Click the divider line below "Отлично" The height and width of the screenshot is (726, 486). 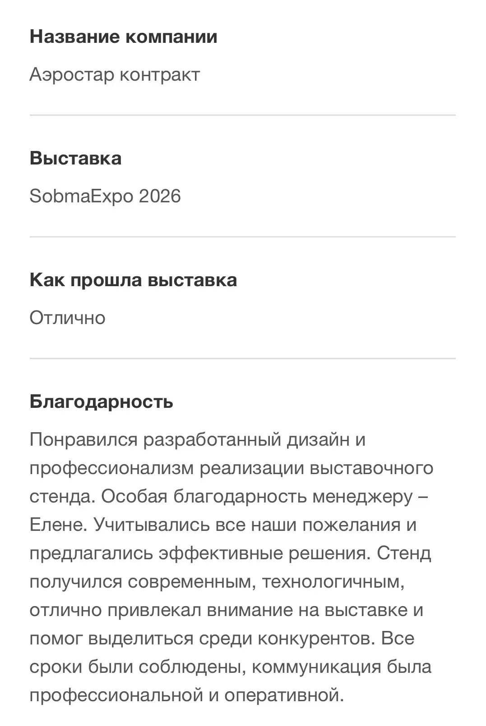pos(243,358)
